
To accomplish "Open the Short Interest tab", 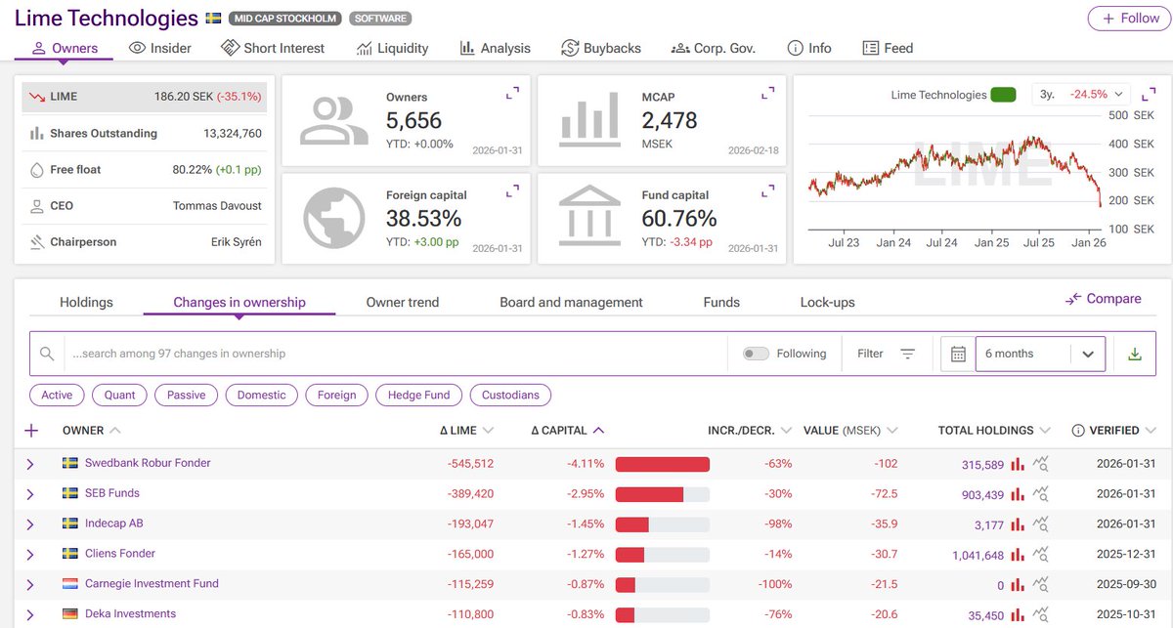I will pyautogui.click(x=273, y=48).
